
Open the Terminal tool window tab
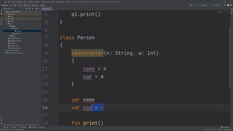(33, 127)
